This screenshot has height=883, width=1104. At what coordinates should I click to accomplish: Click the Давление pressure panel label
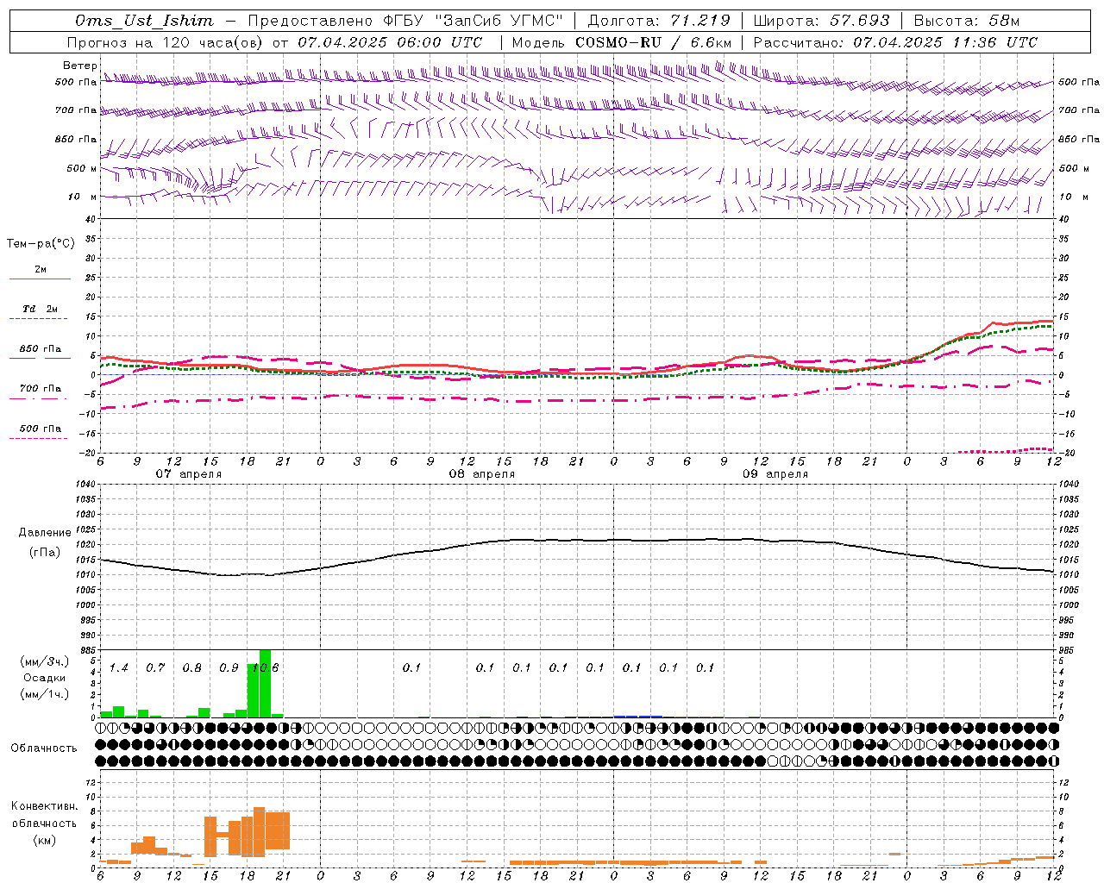(45, 533)
